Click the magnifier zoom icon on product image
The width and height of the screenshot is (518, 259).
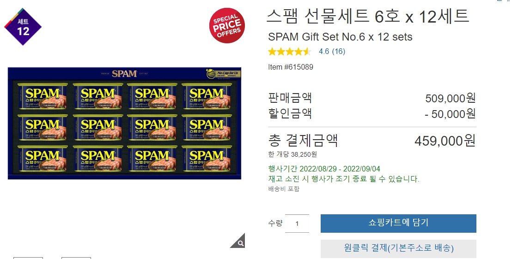pyautogui.click(x=239, y=242)
